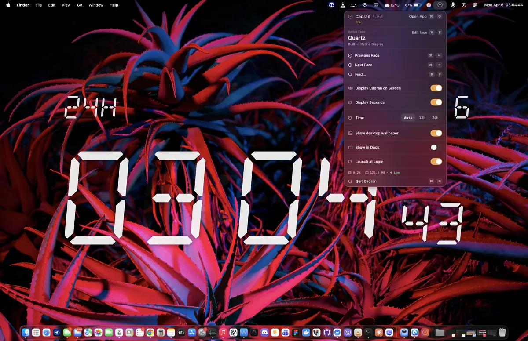Click Open App in Cadran panel
Viewport: 528px width, 341px height.
418,16
